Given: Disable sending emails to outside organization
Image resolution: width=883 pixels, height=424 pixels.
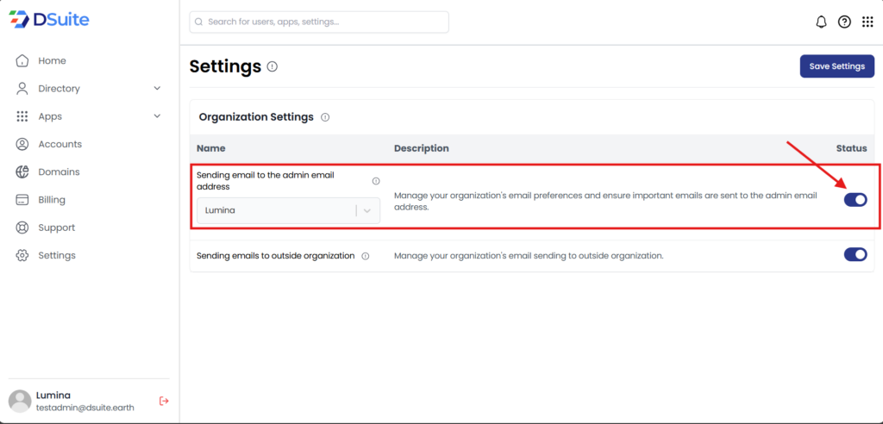Looking at the screenshot, I should [x=855, y=254].
